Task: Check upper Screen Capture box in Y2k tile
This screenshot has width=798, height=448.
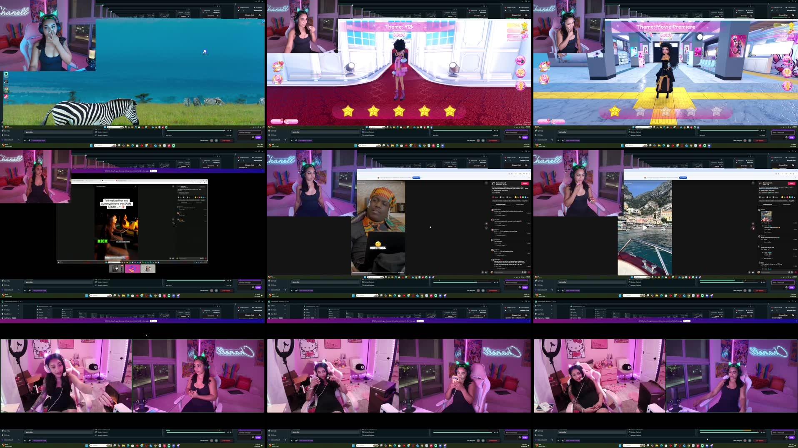Action: (x=363, y=132)
